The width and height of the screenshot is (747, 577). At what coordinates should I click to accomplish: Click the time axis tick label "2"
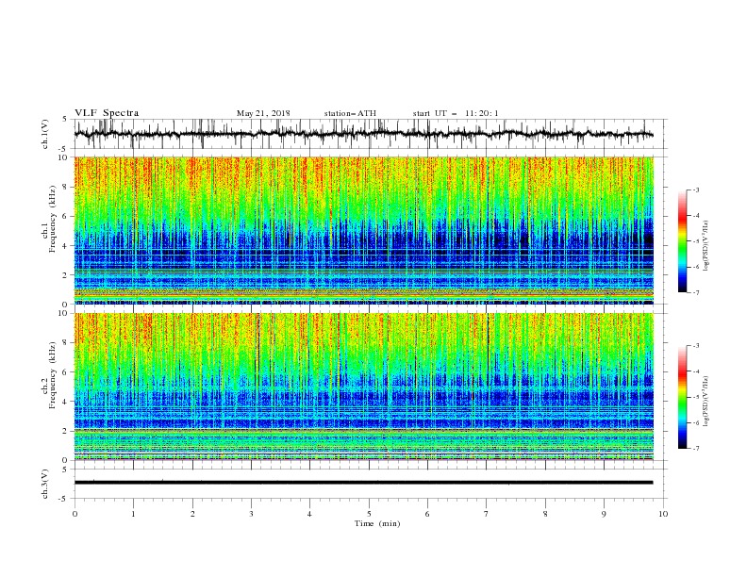coord(192,514)
